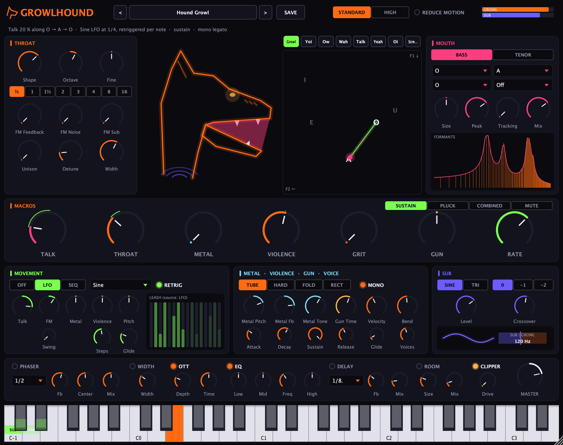Open the Delay 1/8. time dropdown
The image size is (563, 445).
(x=346, y=381)
